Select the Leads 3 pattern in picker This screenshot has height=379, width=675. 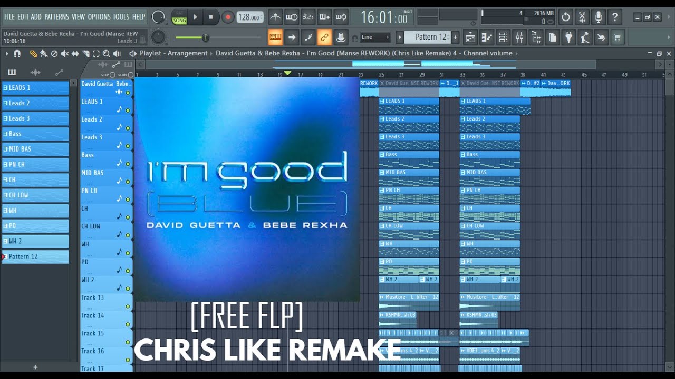(35, 118)
